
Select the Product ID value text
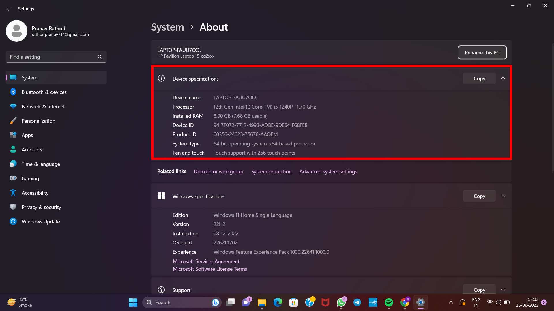tap(246, 134)
